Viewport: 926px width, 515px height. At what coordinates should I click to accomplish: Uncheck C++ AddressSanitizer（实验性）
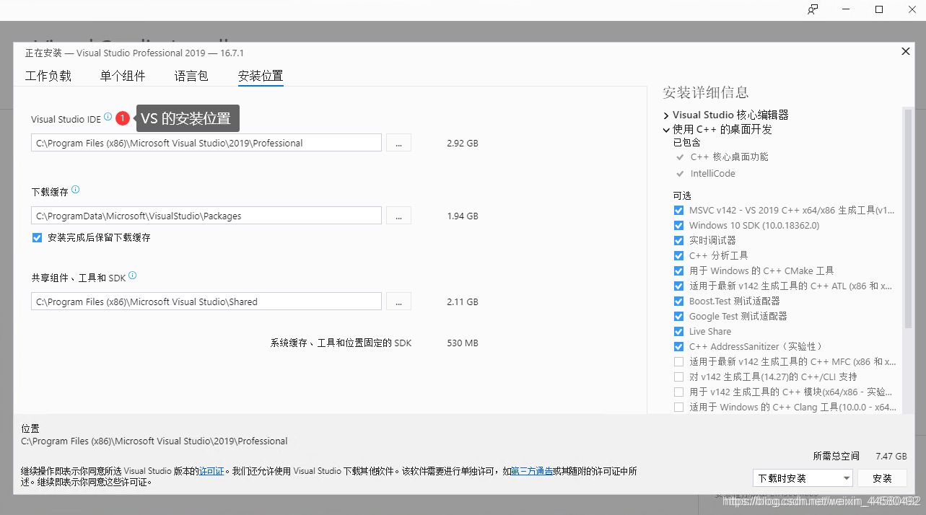[x=678, y=347]
